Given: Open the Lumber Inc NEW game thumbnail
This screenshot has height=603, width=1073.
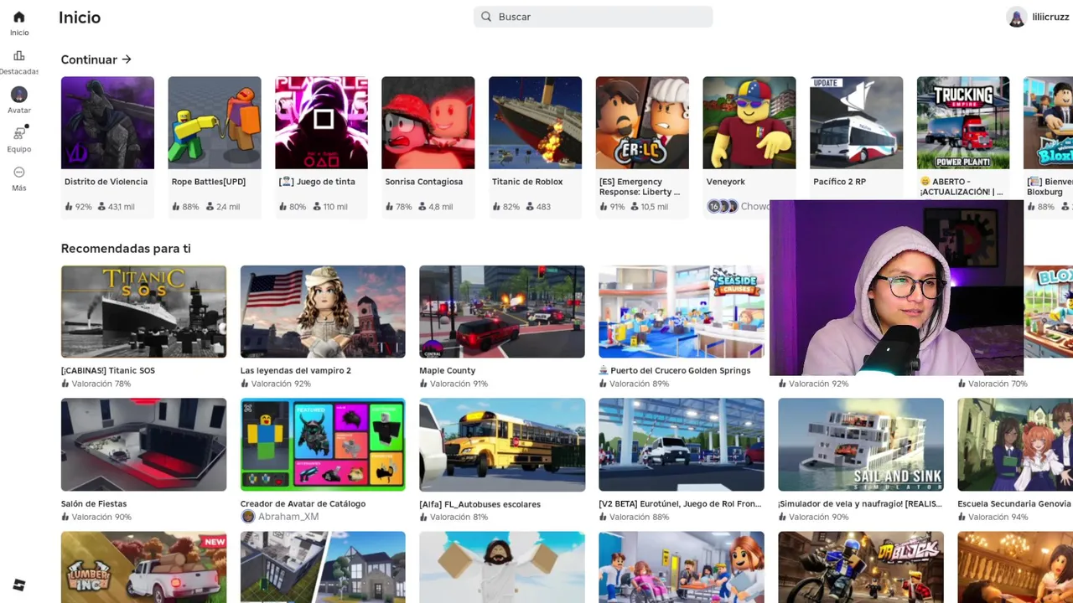Looking at the screenshot, I should [143, 567].
